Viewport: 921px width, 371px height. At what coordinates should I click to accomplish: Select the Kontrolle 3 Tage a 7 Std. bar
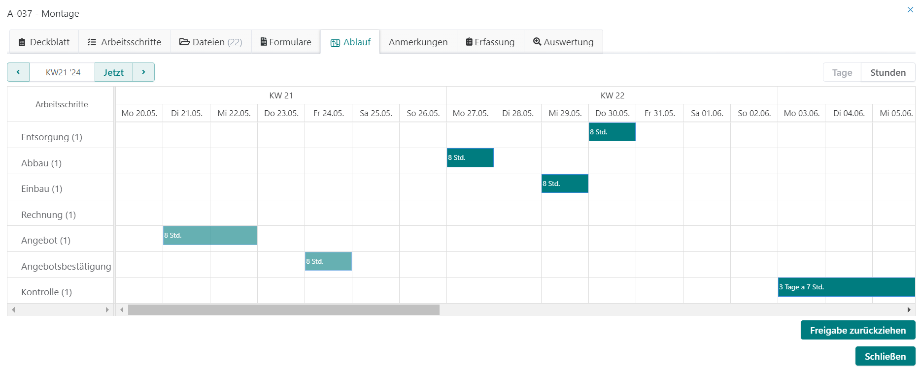[x=846, y=287]
